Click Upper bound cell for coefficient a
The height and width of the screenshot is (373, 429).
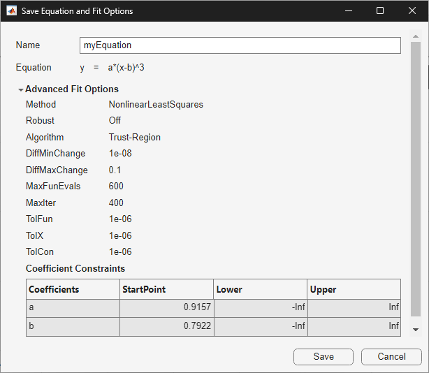(354, 308)
